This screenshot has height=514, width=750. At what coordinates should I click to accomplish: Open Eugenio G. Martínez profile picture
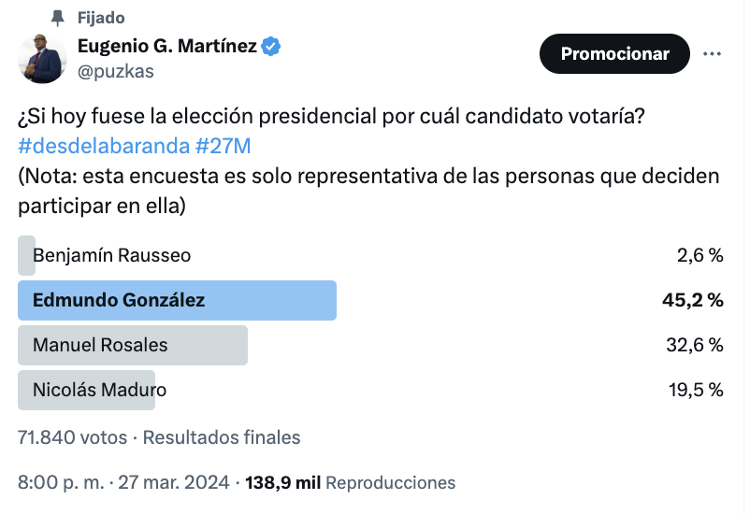click(x=42, y=59)
